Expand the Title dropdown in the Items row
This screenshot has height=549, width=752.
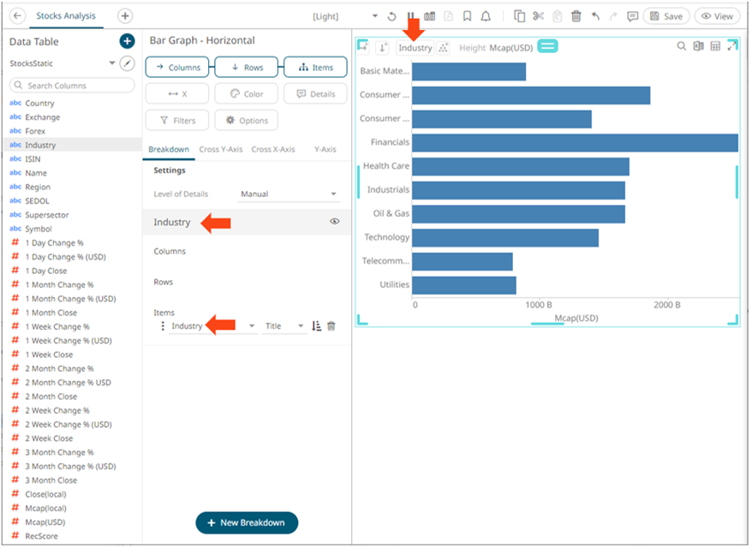pos(284,326)
